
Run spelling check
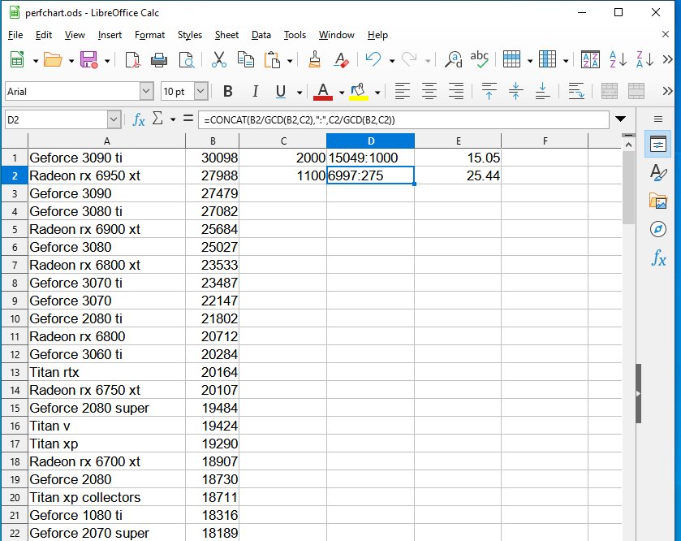tap(480, 60)
